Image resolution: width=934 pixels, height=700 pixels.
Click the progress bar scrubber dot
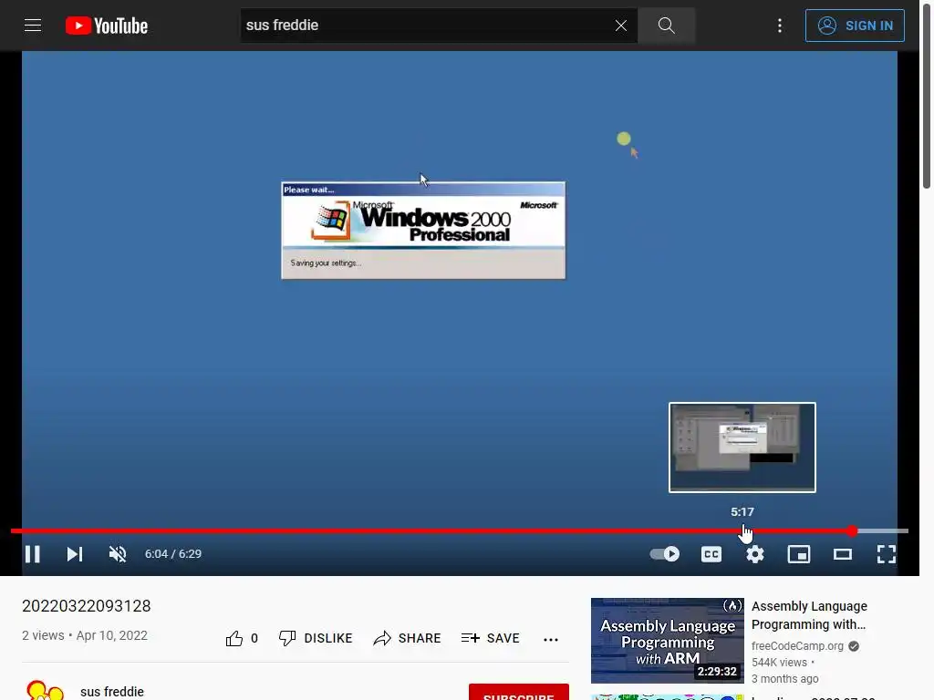[853, 530]
